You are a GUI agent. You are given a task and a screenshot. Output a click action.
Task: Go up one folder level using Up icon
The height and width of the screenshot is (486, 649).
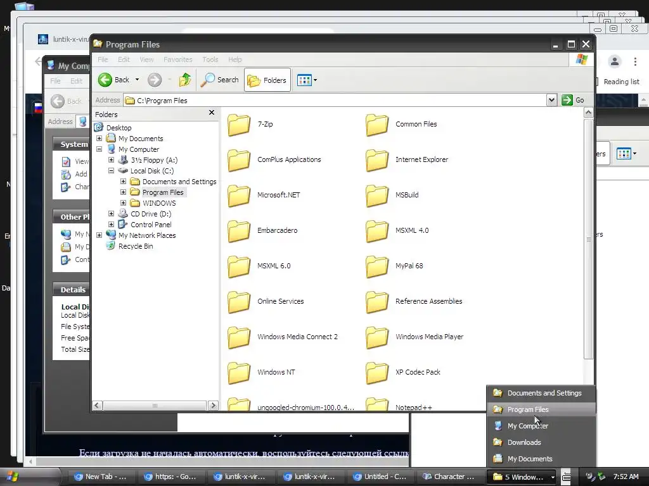pyautogui.click(x=184, y=80)
